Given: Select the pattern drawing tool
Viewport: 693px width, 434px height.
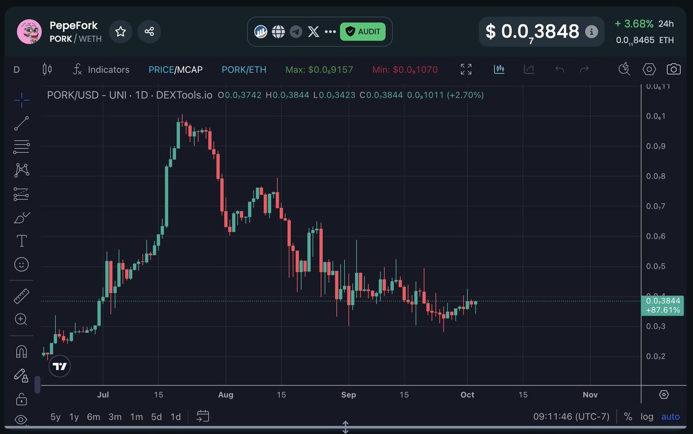Looking at the screenshot, I should 22,170.
